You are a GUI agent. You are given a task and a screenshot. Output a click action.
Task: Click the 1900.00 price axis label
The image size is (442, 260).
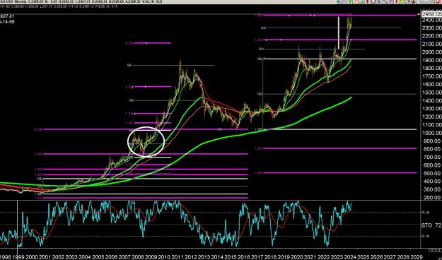[x=431, y=60]
